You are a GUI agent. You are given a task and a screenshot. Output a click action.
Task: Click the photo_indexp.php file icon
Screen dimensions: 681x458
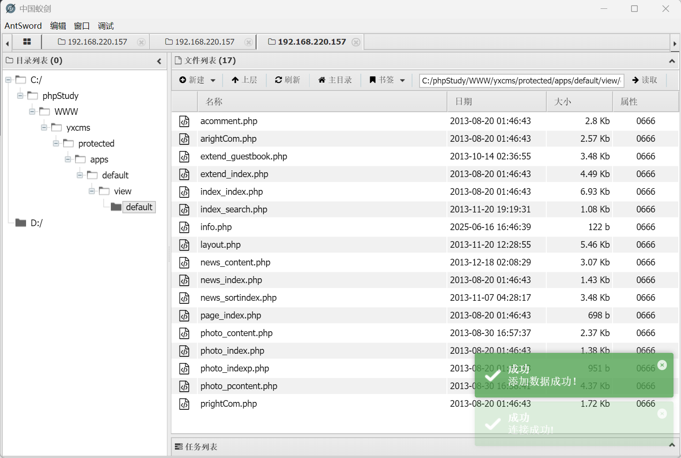tap(184, 368)
